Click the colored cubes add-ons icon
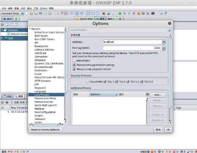This screenshot has width=197, height=153. point(104,13)
